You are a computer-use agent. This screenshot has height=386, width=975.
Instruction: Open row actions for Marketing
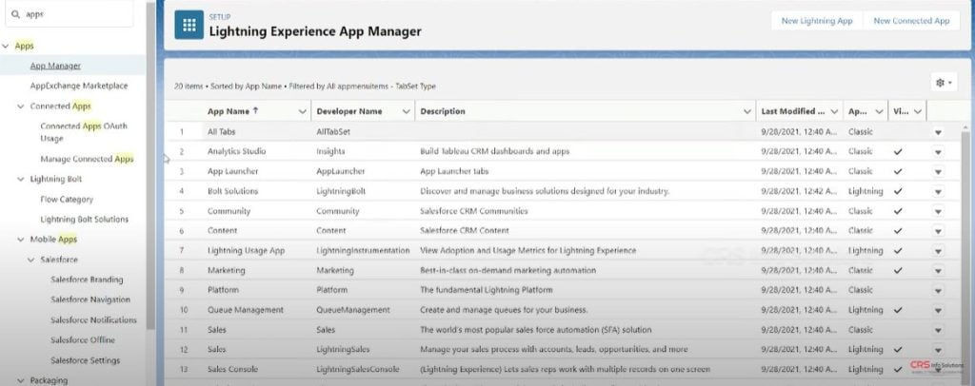click(938, 271)
